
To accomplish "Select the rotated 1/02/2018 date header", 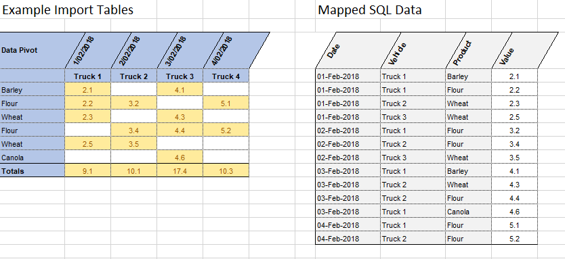I will coord(83,50).
